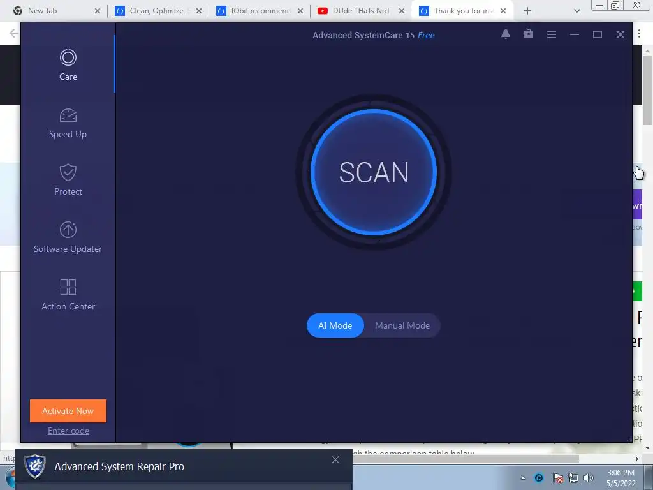Screen dimensions: 653x490
Task: Minimize the Advanced SystemCare window
Action: [575, 34]
